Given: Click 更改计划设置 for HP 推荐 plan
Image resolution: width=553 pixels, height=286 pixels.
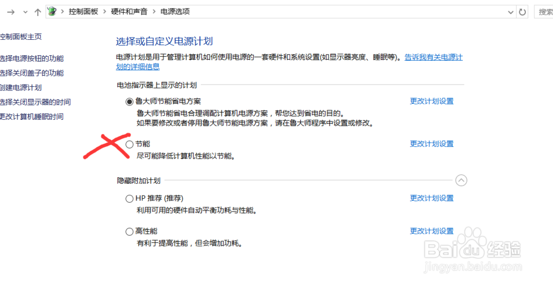Looking at the screenshot, I should pos(432,198).
